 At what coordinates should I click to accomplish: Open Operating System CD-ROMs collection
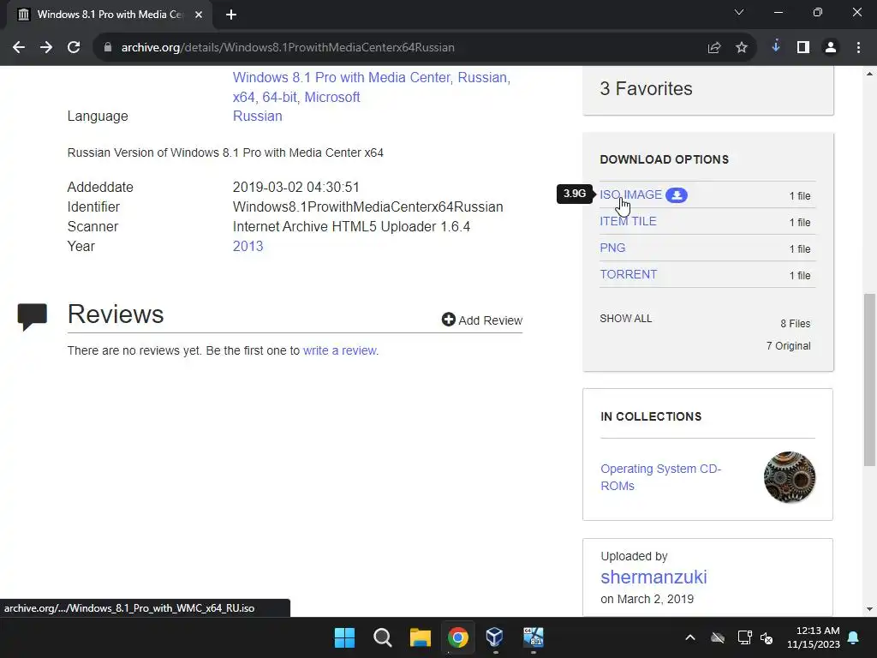pos(660,477)
